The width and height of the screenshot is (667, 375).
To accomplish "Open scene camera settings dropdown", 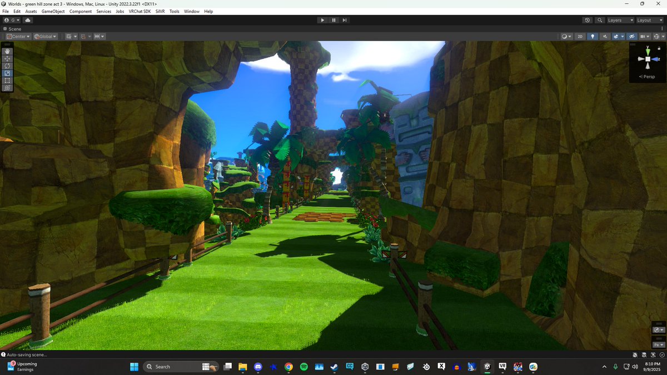I will coord(645,36).
